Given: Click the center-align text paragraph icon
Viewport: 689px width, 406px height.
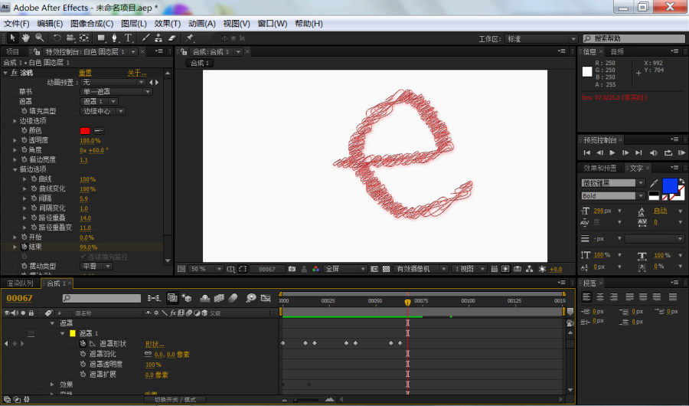Looking at the screenshot, I should click(x=599, y=297).
